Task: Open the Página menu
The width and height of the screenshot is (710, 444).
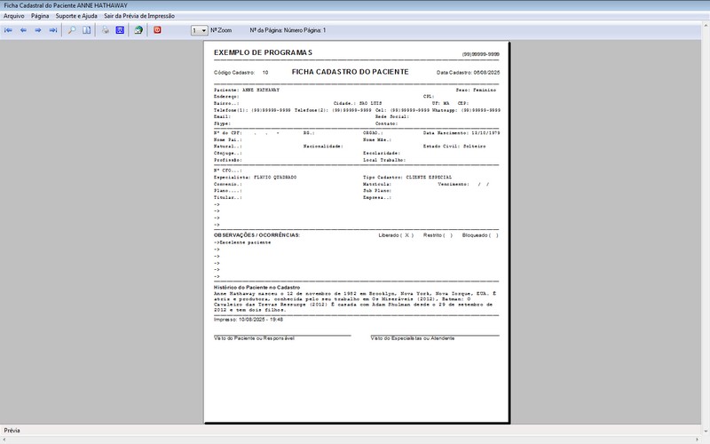Action: pos(40,16)
